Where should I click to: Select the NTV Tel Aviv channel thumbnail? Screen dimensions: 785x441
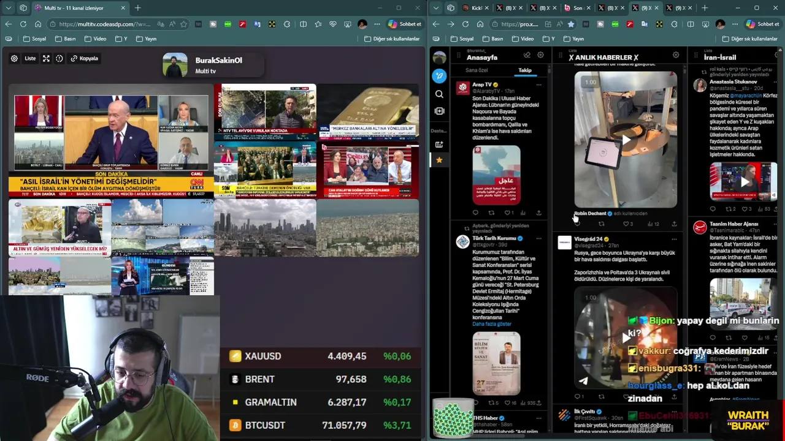tap(265, 112)
